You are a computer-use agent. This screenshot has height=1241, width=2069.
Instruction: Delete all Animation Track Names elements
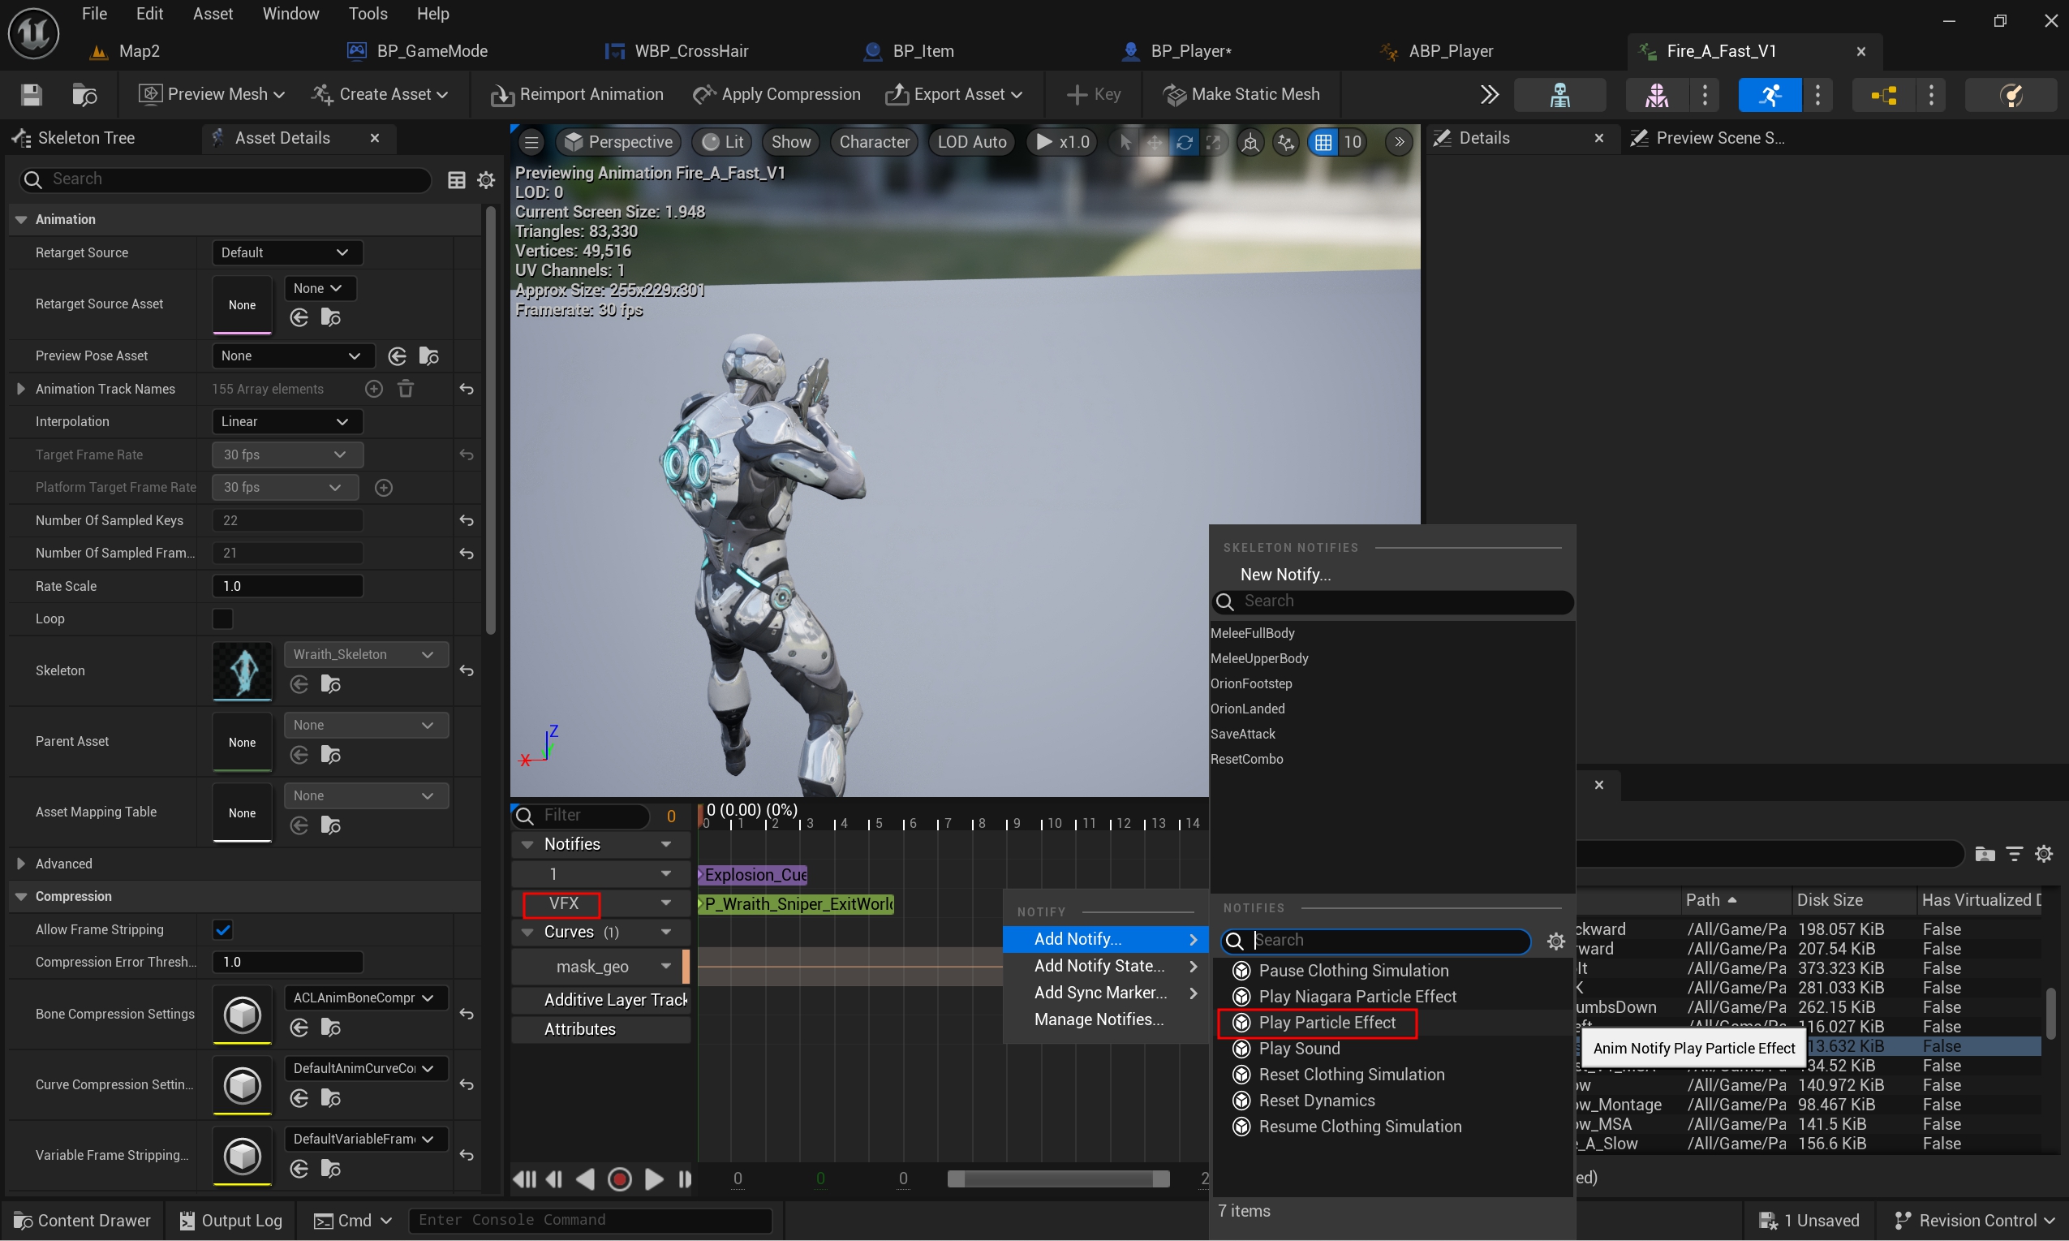pyautogui.click(x=406, y=389)
